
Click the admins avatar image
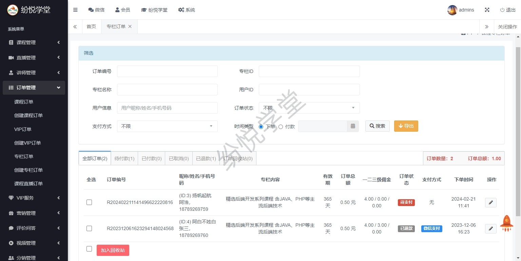[452, 10]
